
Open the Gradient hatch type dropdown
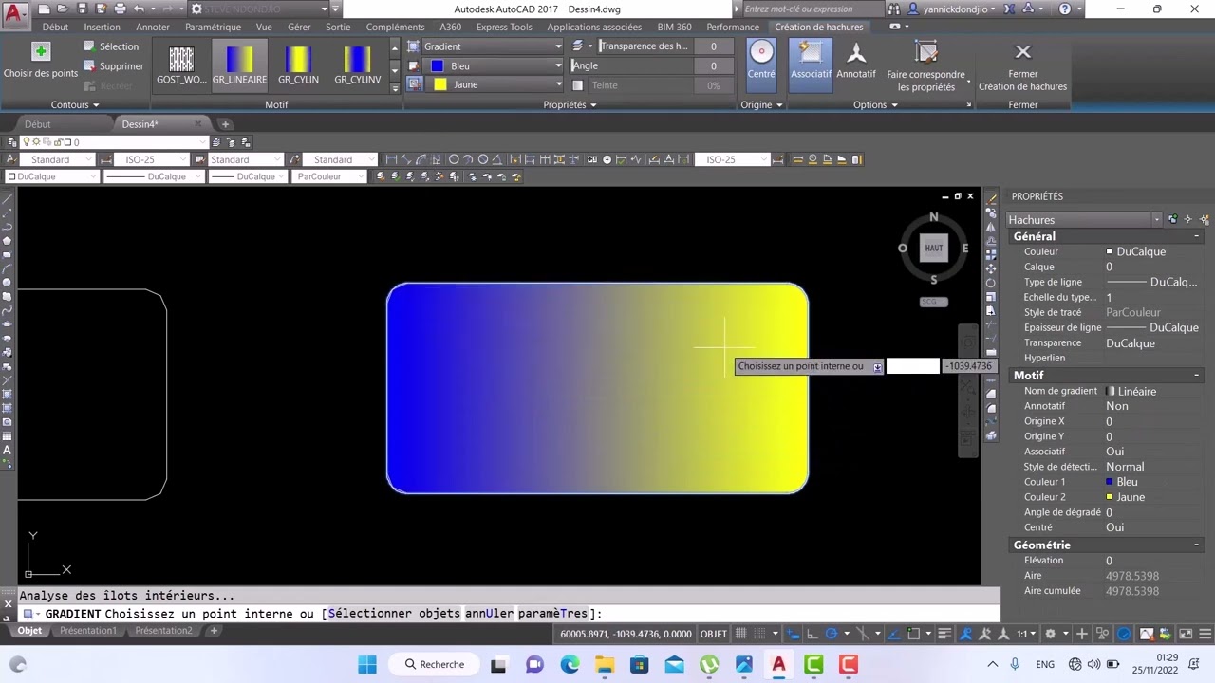click(x=493, y=46)
